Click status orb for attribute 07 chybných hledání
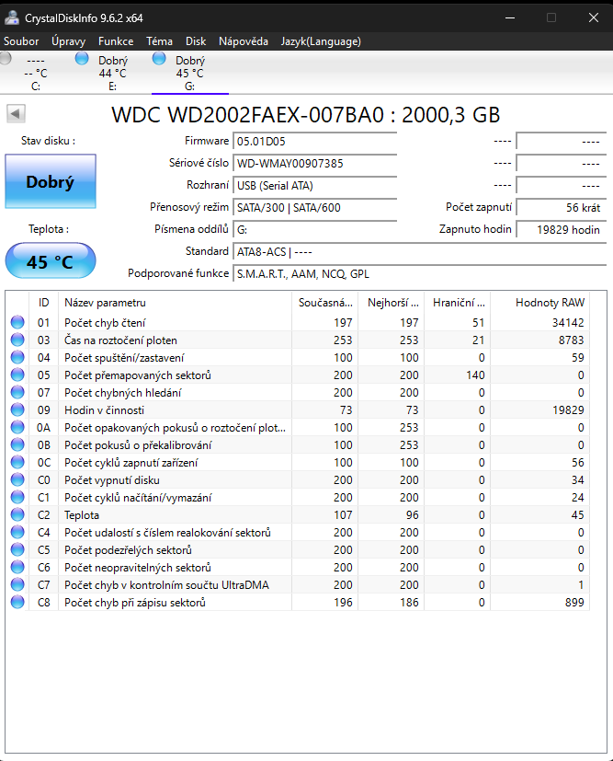The height and width of the screenshot is (761, 613). pyautogui.click(x=17, y=392)
